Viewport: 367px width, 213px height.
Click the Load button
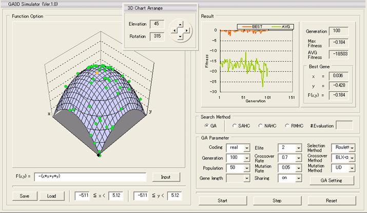(52, 196)
